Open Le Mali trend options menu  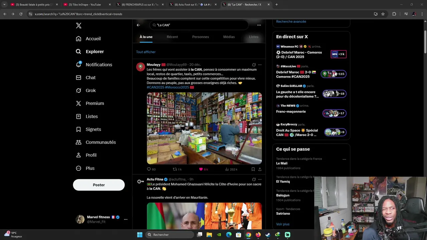pos(344,159)
